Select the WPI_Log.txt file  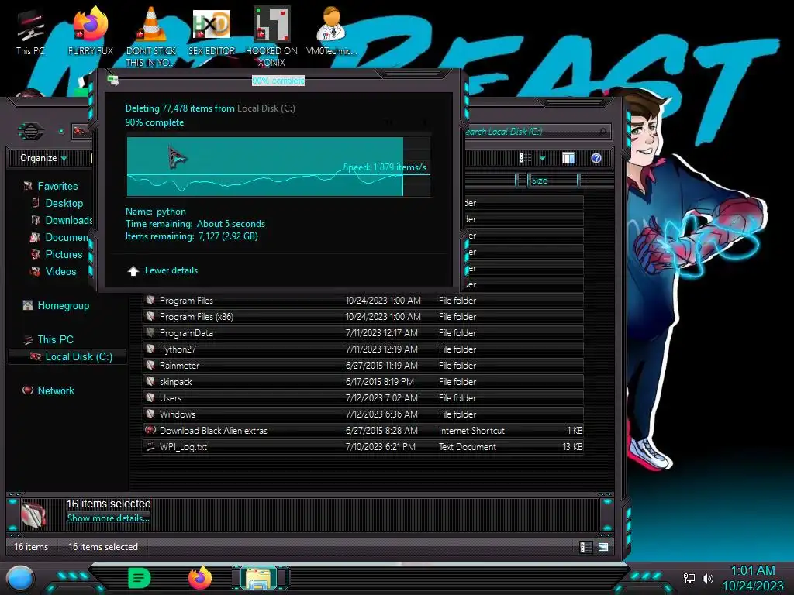click(363, 447)
